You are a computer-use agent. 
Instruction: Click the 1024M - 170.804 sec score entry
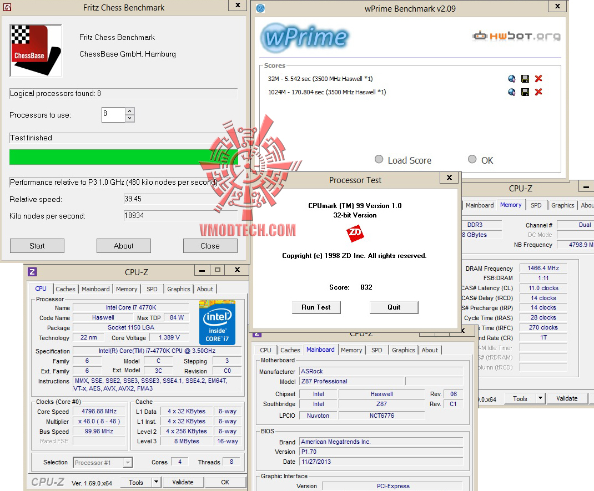(327, 92)
